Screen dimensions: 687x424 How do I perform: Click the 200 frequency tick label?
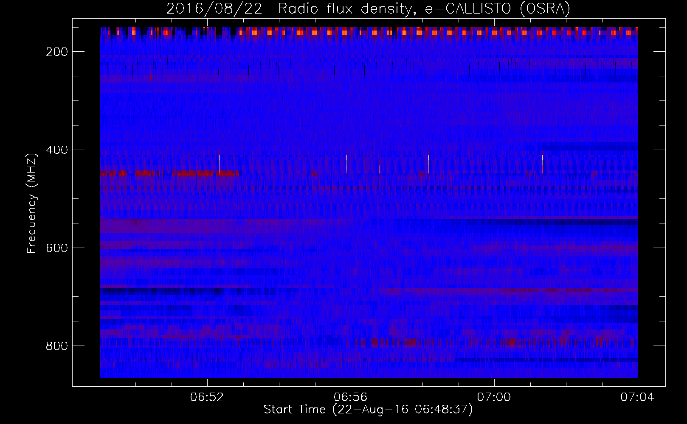point(57,52)
